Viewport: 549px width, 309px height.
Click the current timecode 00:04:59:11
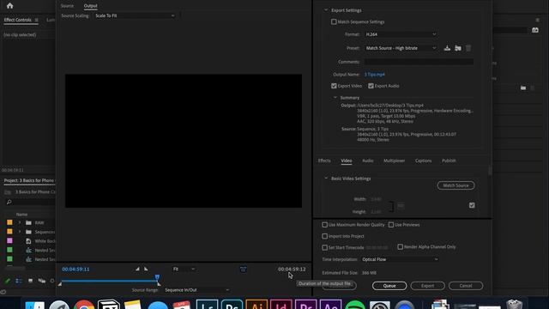click(x=75, y=270)
